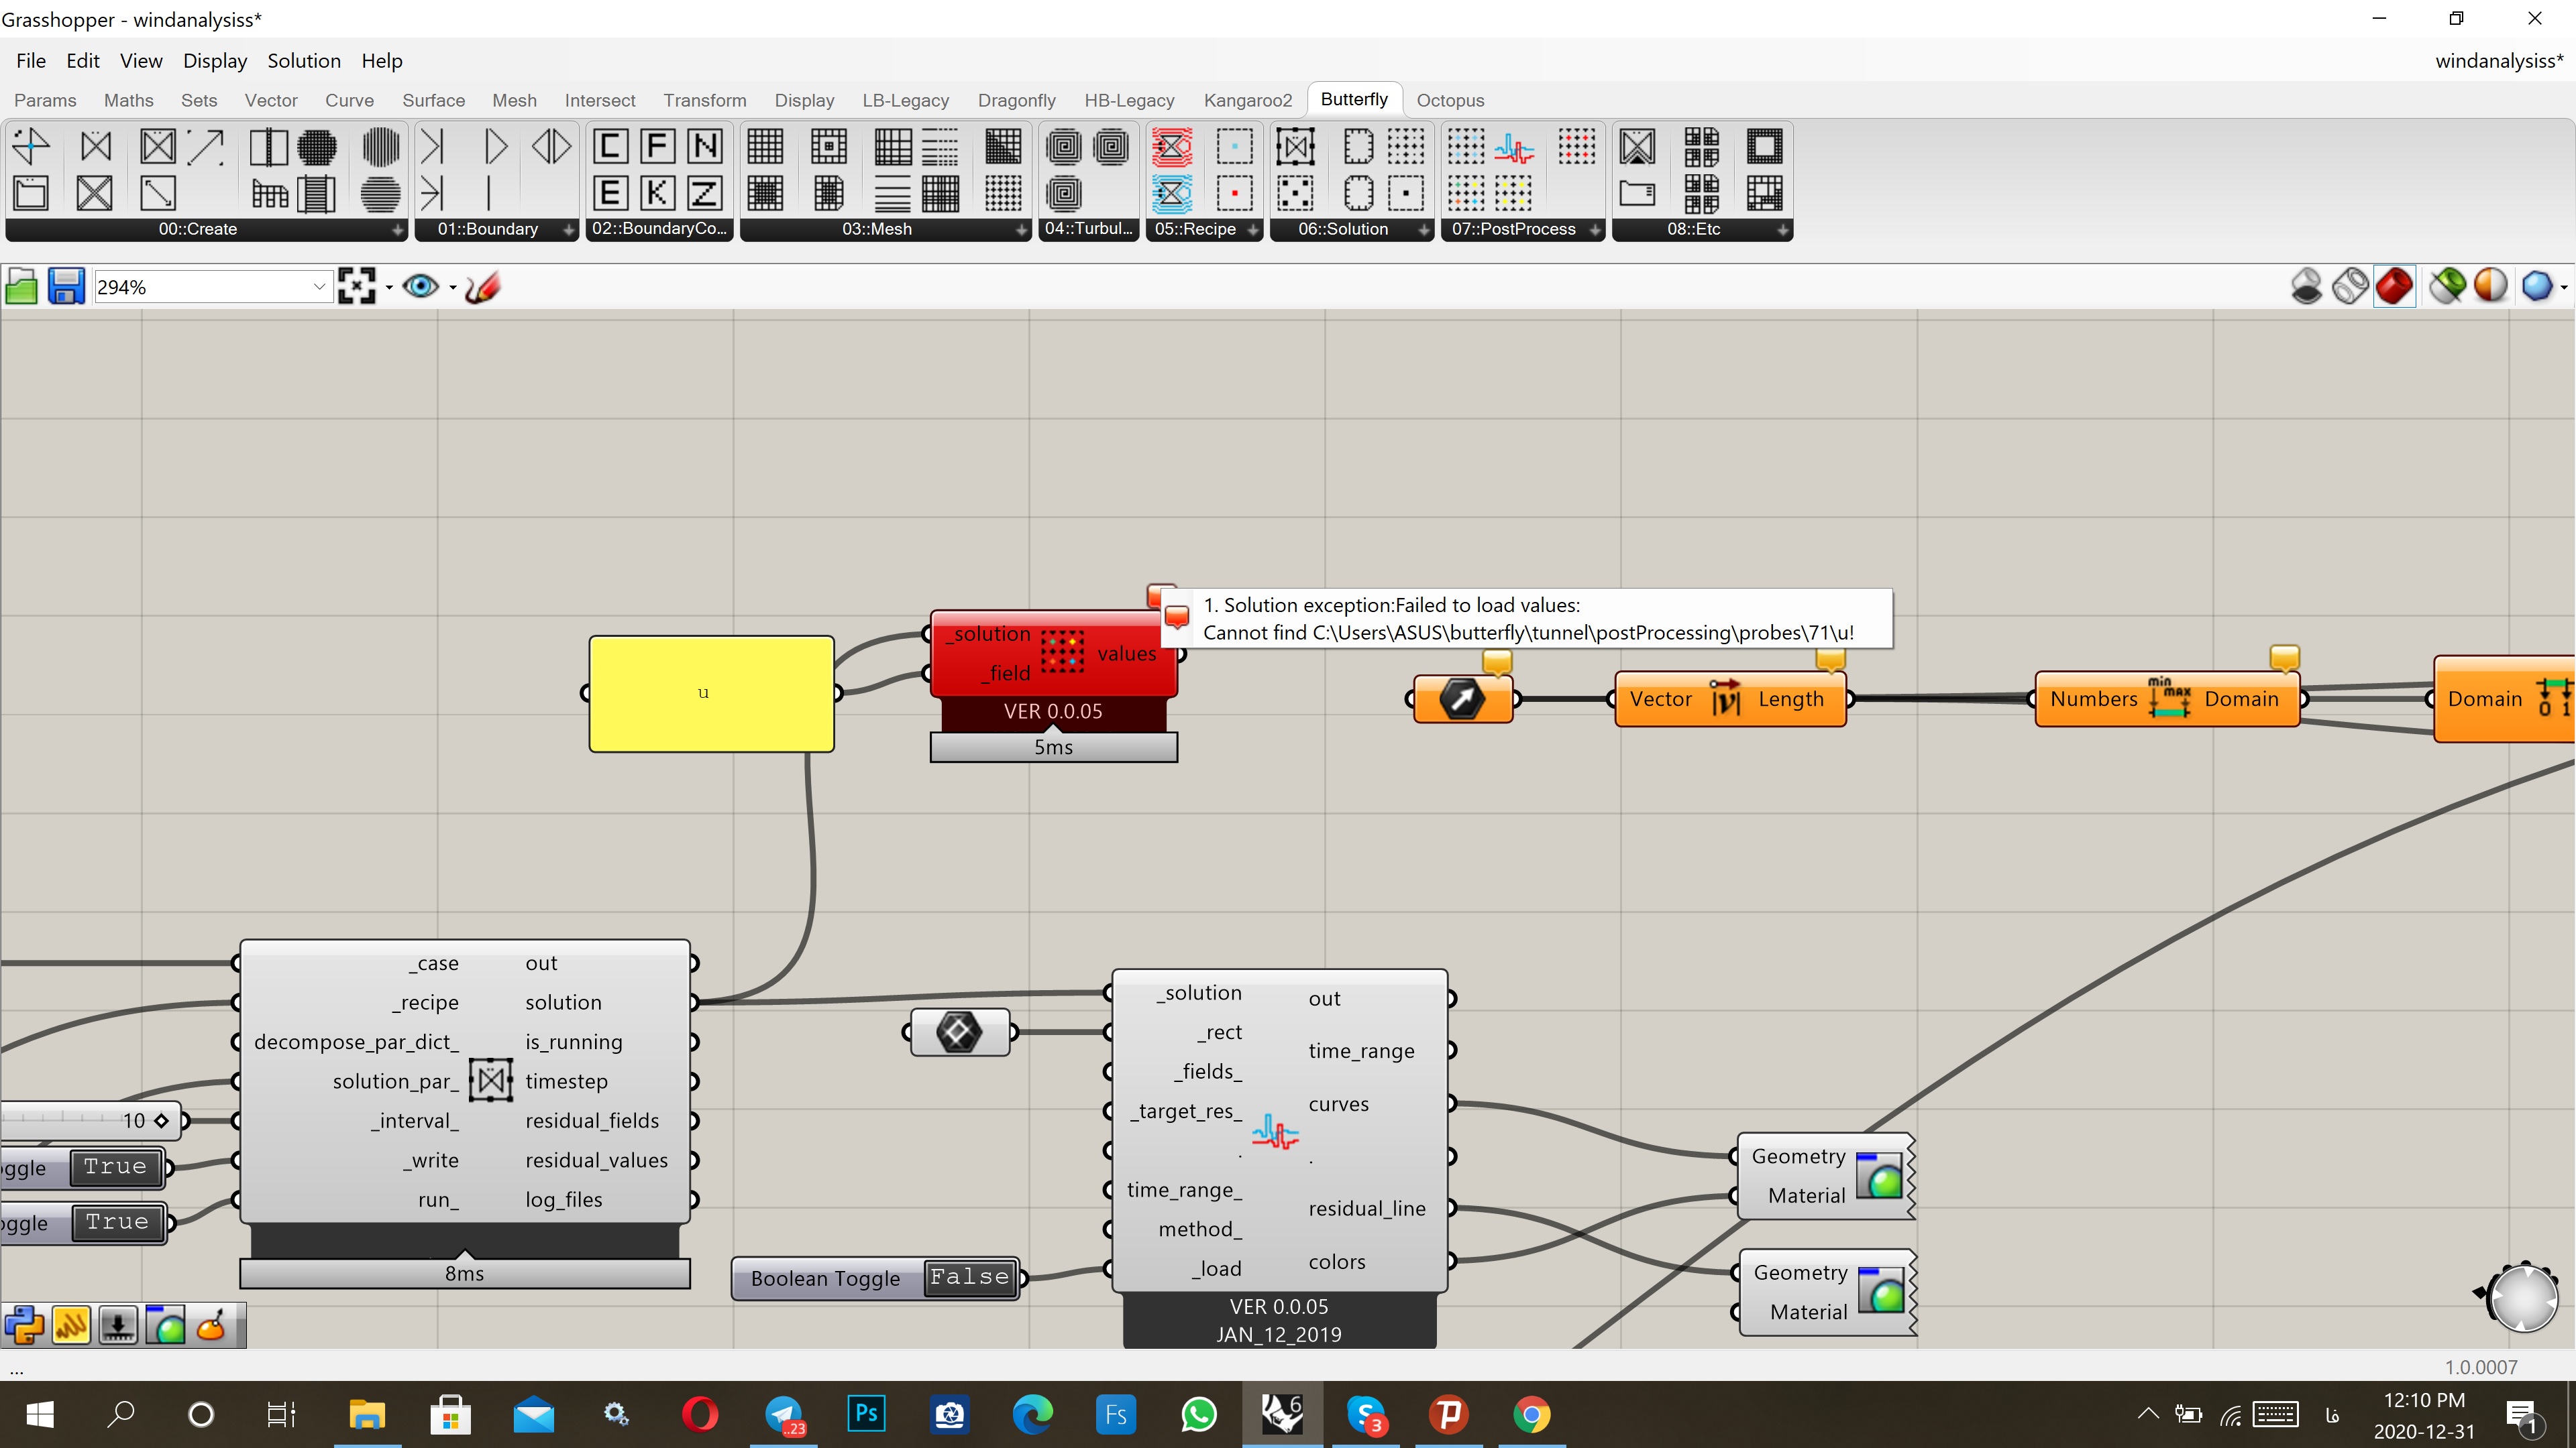2576x1448 pixels.
Task: Click the disable preview icon in canvas toolbar
Action: pyautogui.click(x=2306, y=287)
